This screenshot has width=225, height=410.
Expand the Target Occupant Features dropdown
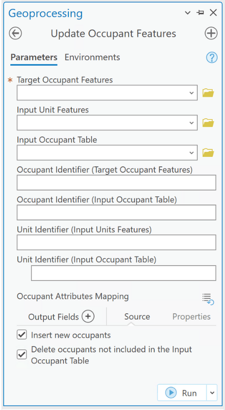pyautogui.click(x=192, y=93)
